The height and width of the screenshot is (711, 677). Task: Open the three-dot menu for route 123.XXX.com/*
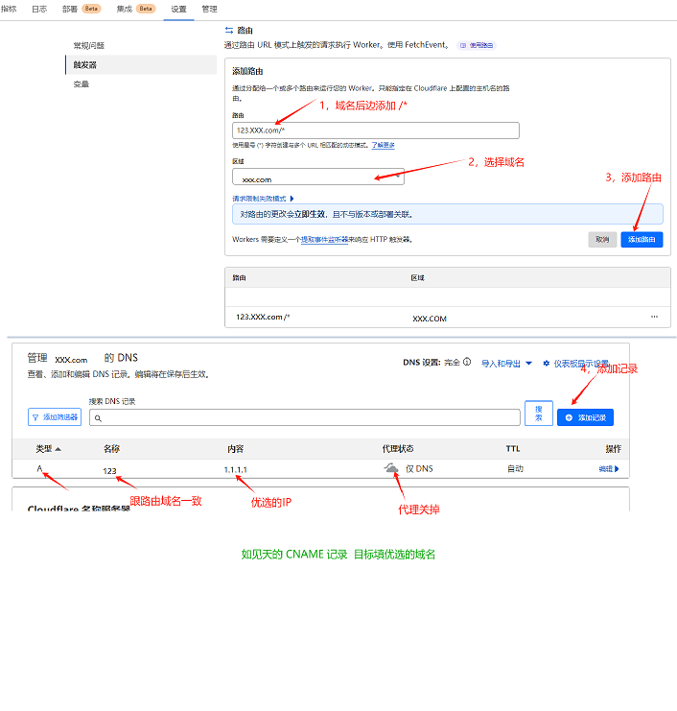[654, 317]
